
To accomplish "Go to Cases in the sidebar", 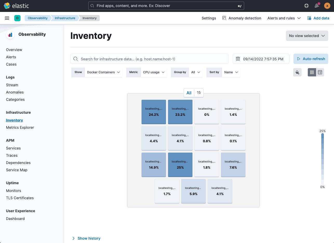I will pos(11,64).
